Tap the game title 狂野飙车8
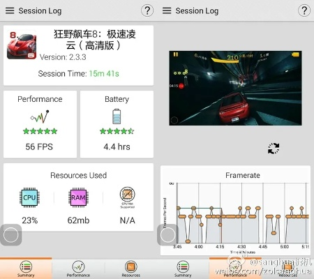Image resolution: width=314 pixels, height=279 pixels. pyautogui.click(x=95, y=40)
